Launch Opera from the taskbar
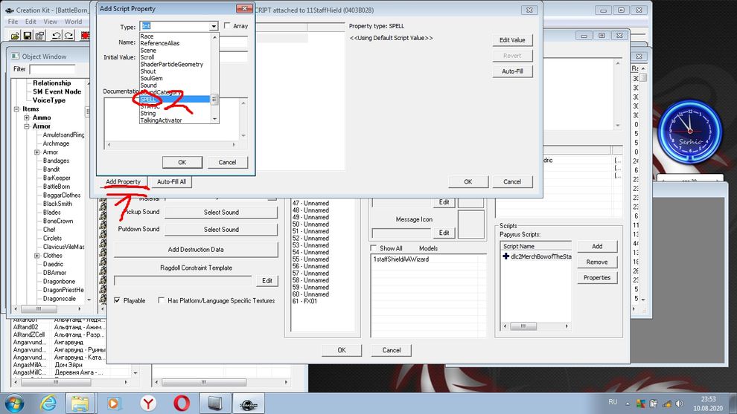This screenshot has height=414, width=737. (182, 402)
